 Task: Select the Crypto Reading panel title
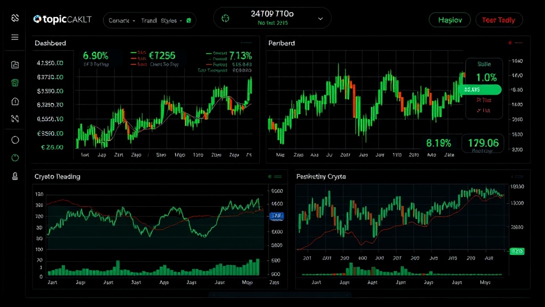[57, 176]
